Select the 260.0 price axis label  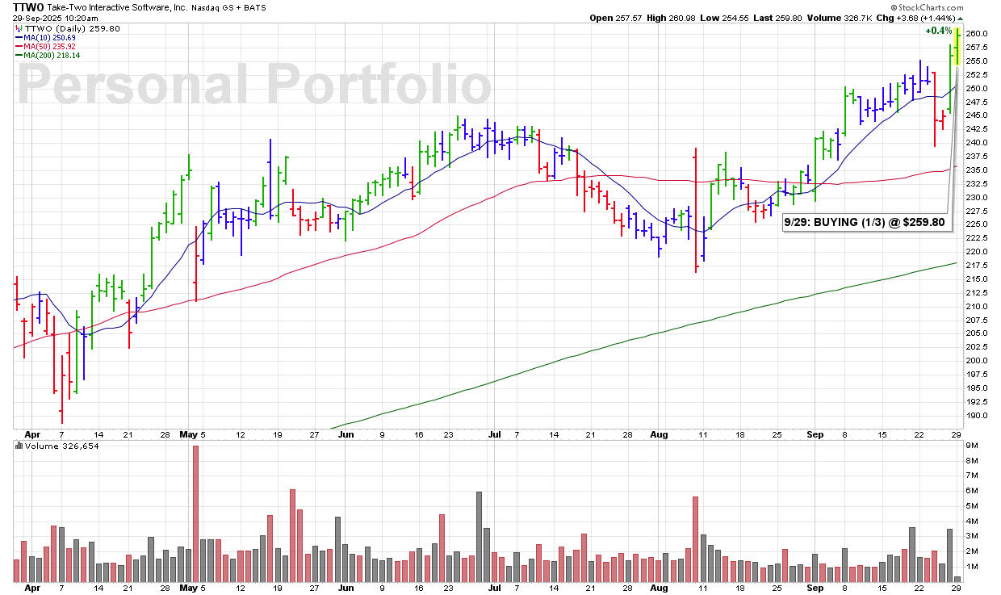tap(976, 34)
